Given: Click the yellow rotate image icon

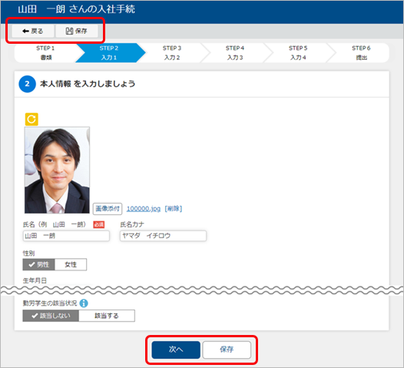Looking at the screenshot, I should tap(31, 119).
